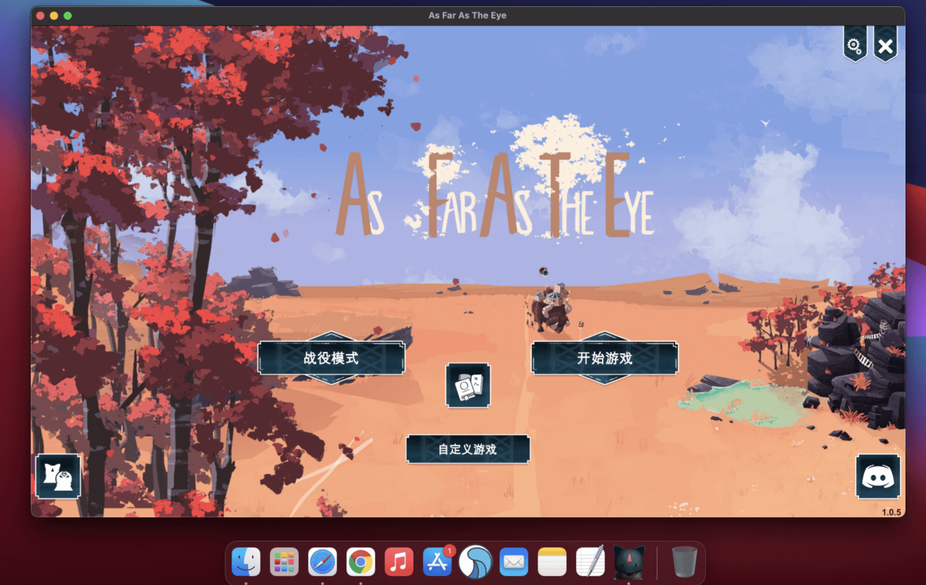
Task: Open the black cat app in dock
Action: click(628, 561)
